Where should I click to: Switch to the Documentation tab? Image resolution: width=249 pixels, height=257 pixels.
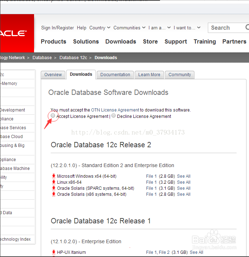[x=115, y=75]
